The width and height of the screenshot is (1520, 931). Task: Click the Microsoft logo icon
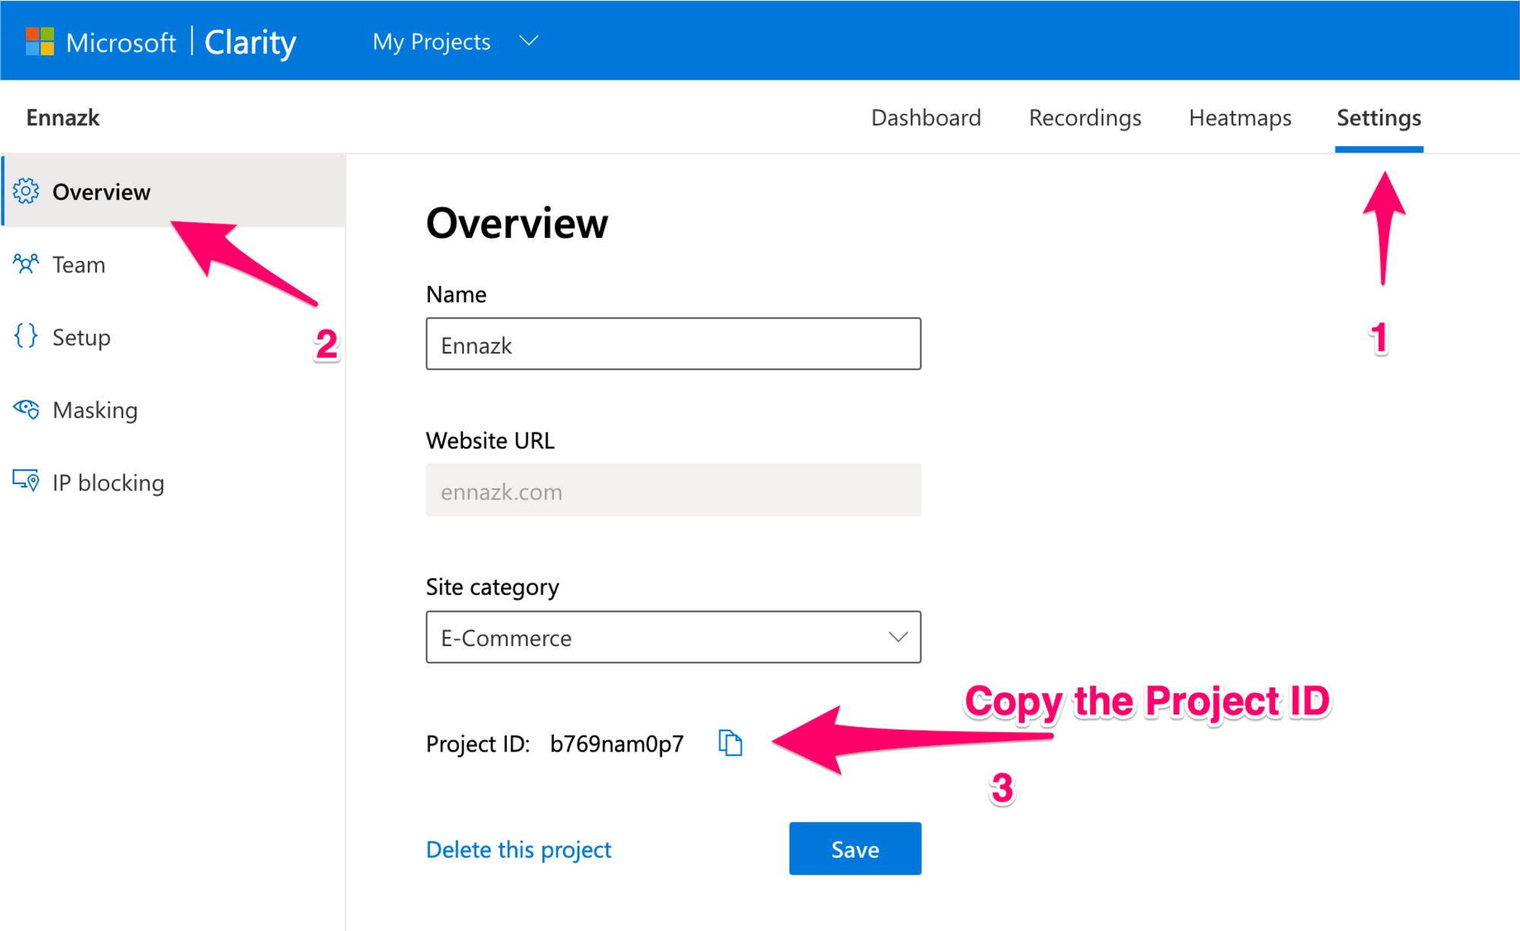[x=40, y=41]
